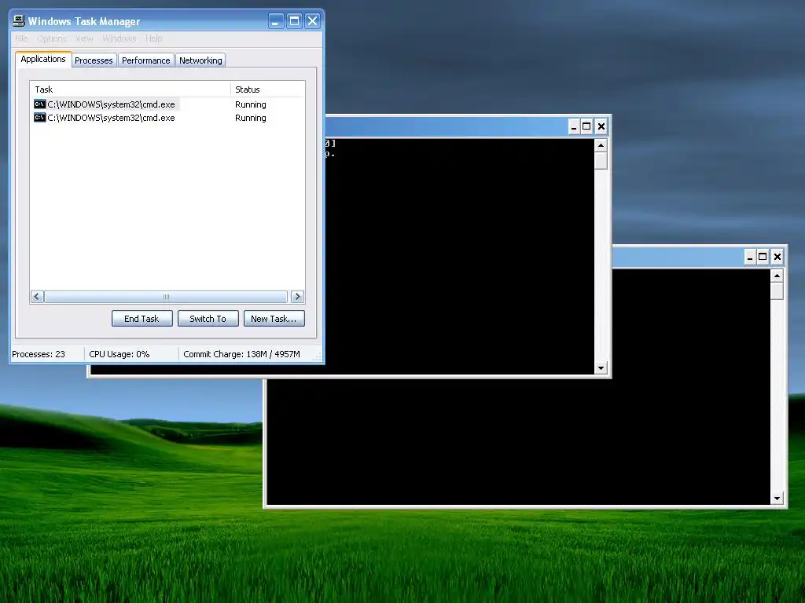Viewport: 805px width, 603px height.
Task: Click lower command prompt scroll down arrow
Action: point(777,498)
